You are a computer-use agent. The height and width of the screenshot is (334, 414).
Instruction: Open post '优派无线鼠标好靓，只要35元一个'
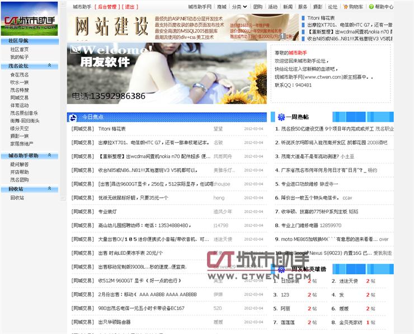pos(133,198)
